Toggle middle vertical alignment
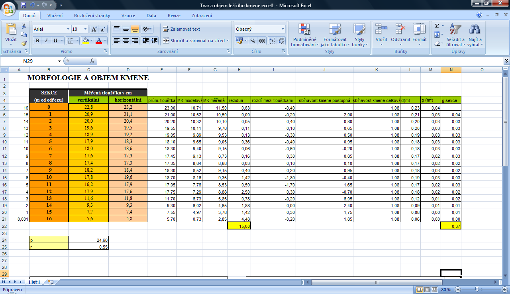This screenshot has width=510, height=294. point(126,29)
